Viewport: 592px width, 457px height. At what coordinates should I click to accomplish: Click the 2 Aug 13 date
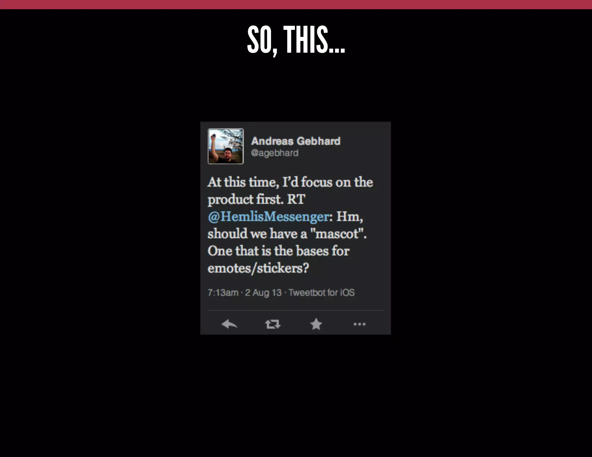(x=263, y=293)
